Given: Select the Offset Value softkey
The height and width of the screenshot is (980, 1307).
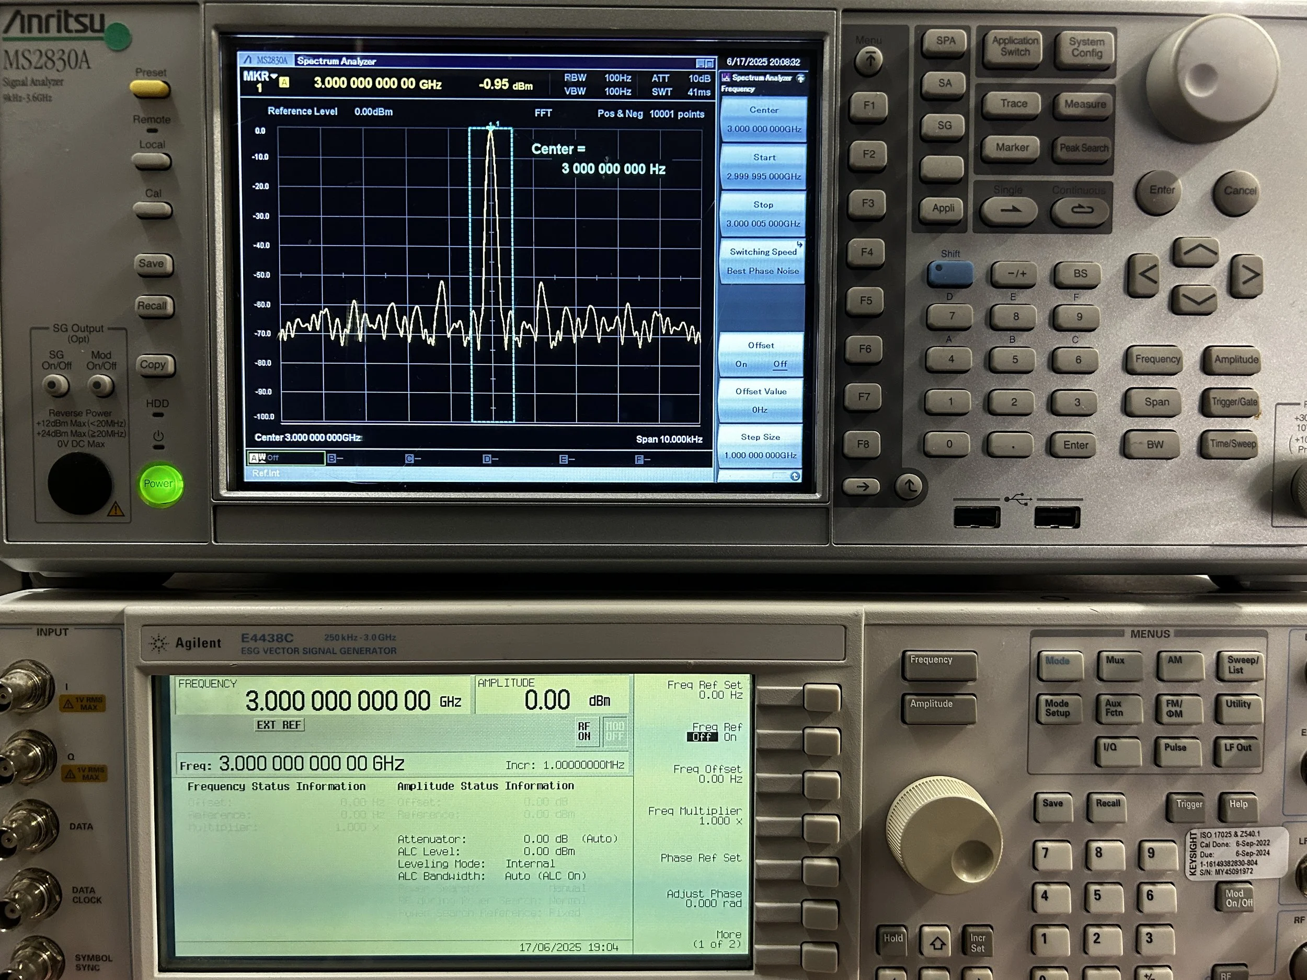Looking at the screenshot, I should (761, 400).
